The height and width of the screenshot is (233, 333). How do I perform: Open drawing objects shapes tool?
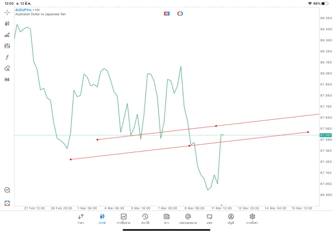7,68
